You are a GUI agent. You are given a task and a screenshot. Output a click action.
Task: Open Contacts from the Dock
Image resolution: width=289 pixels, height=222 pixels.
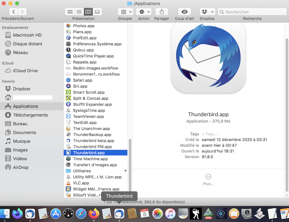coord(132,214)
